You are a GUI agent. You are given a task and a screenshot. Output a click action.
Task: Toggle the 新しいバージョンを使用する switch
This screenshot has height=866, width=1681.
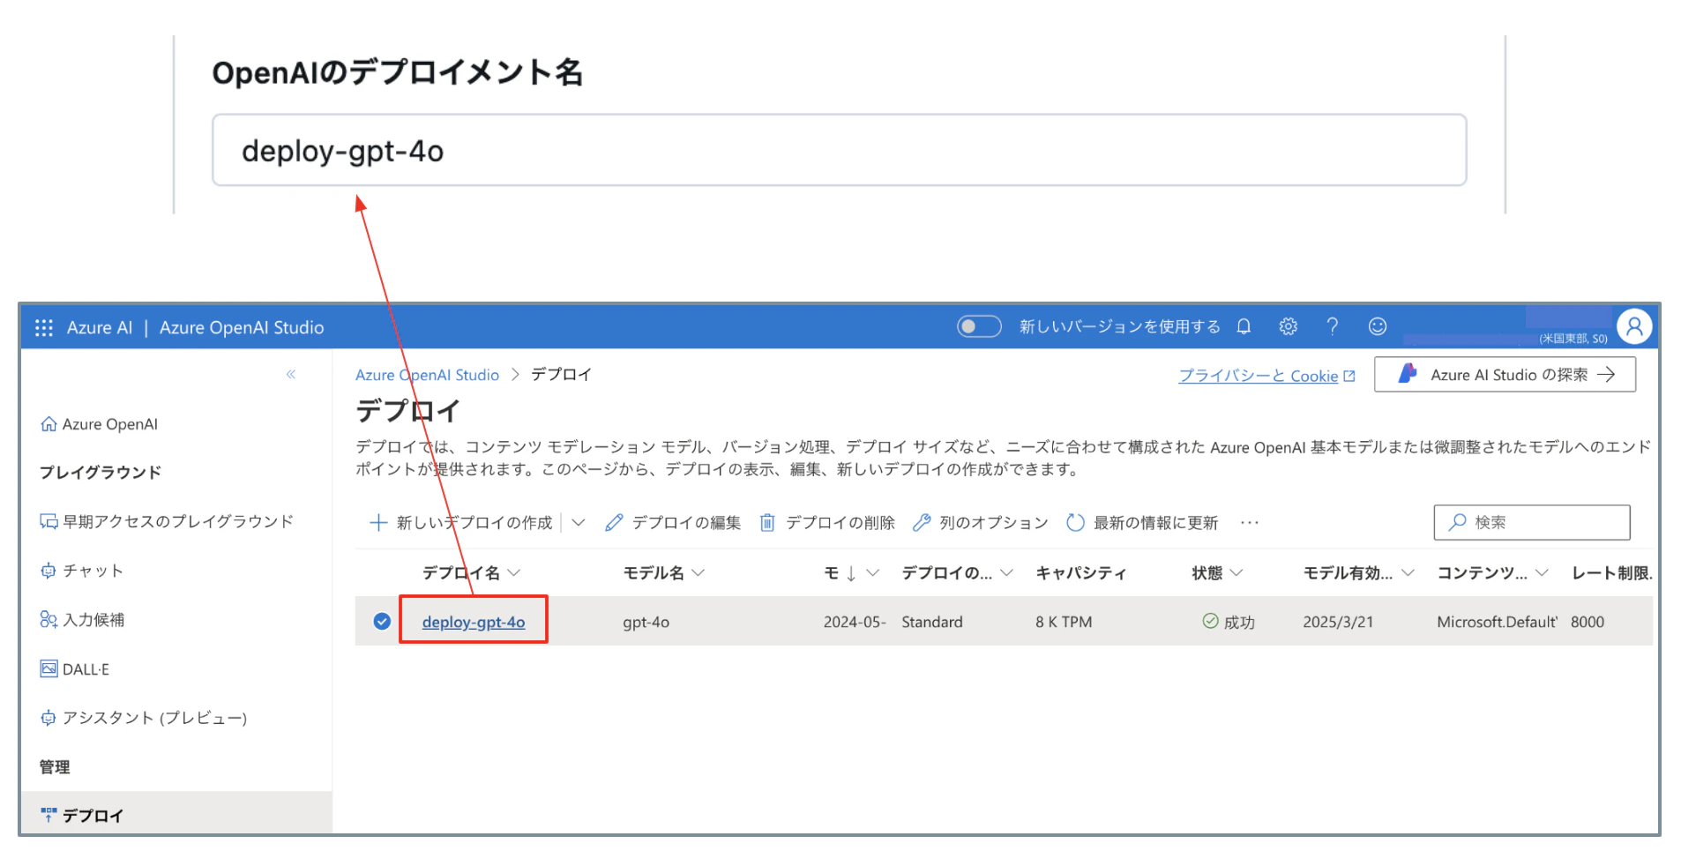(979, 327)
